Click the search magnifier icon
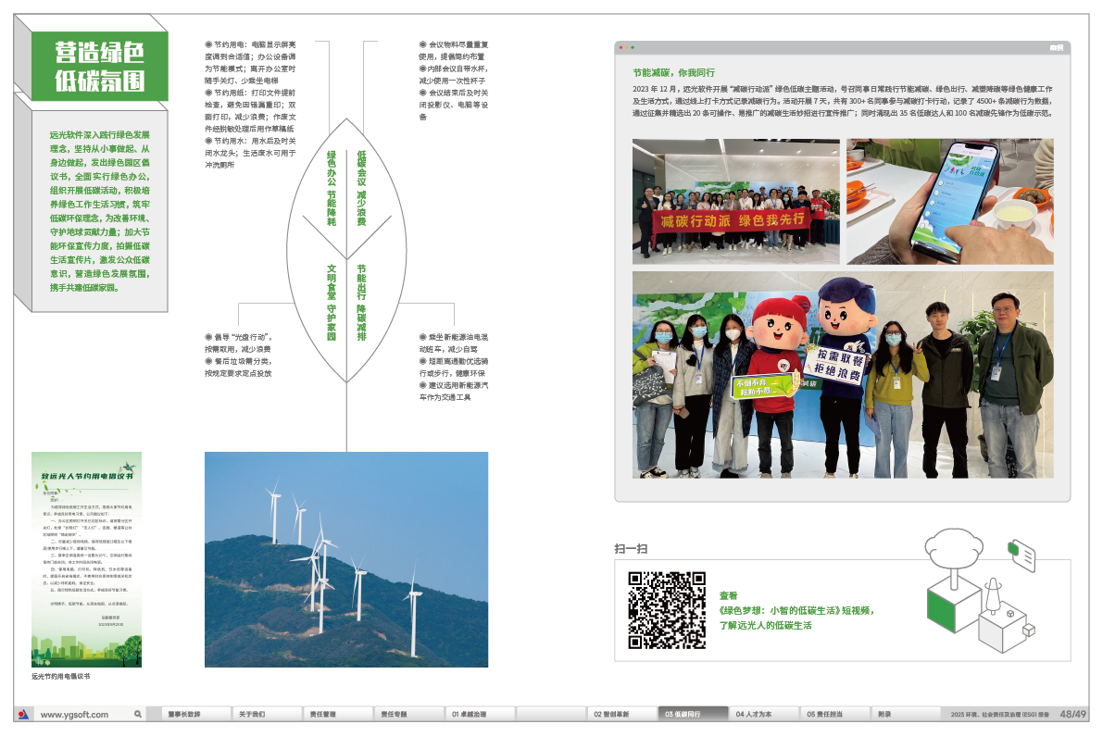 [x=138, y=715]
